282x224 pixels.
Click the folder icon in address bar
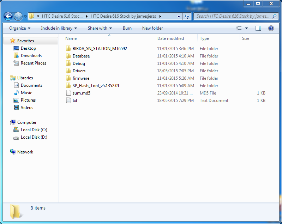tap(31, 16)
